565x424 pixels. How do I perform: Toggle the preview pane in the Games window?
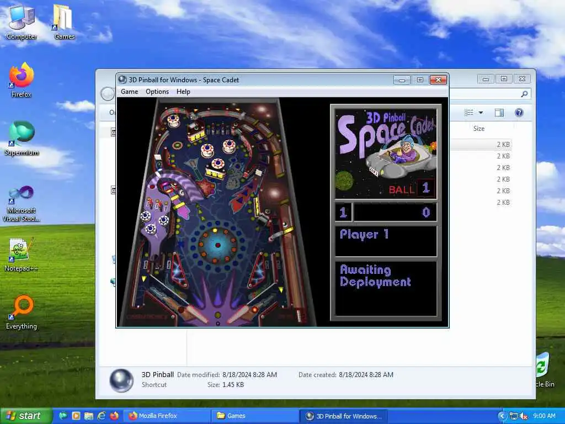coord(499,113)
